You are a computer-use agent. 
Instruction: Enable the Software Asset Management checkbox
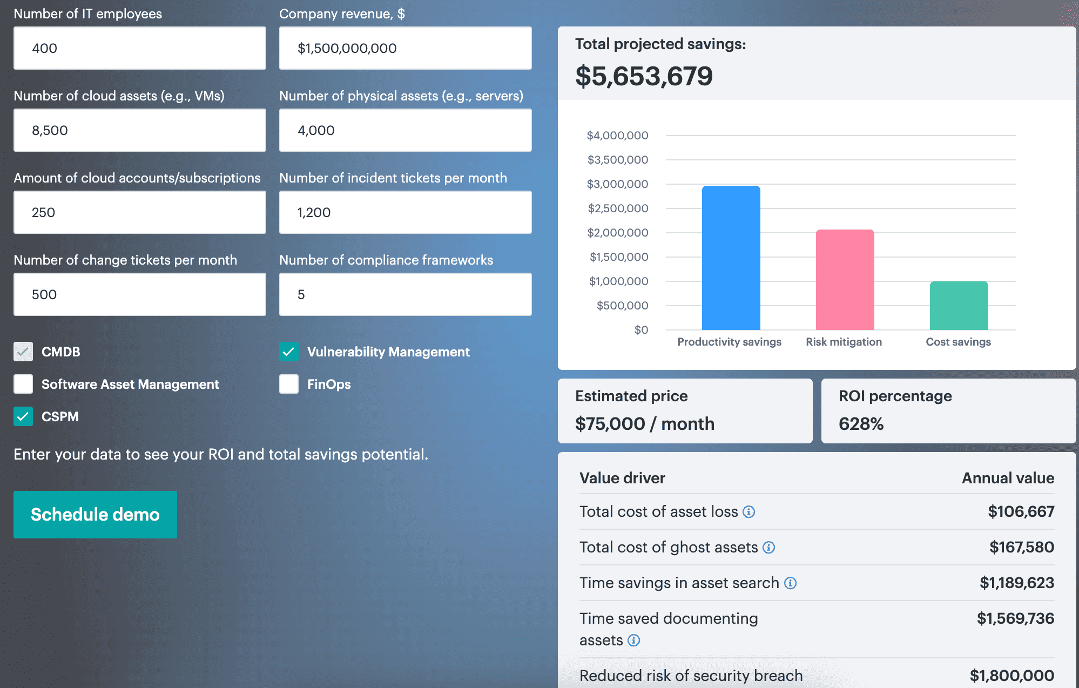23,384
